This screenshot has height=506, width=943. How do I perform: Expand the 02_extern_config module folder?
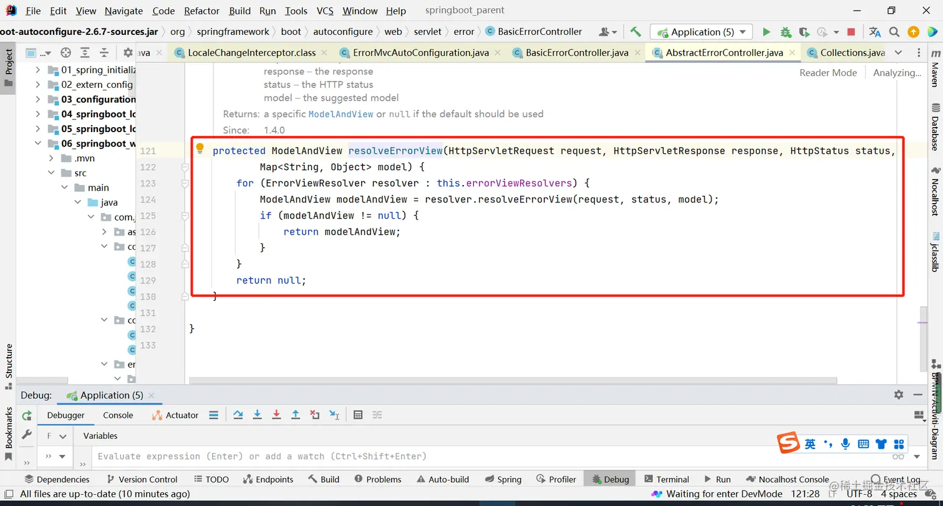coord(38,85)
